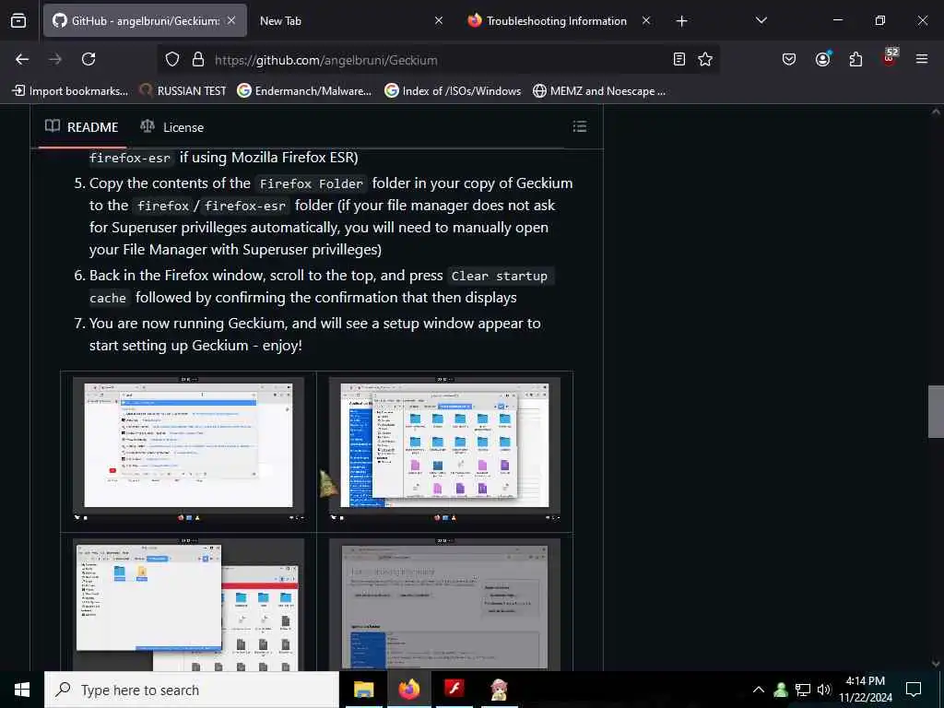
Task: Close the GitHub Geckium tab
Action: (x=231, y=20)
